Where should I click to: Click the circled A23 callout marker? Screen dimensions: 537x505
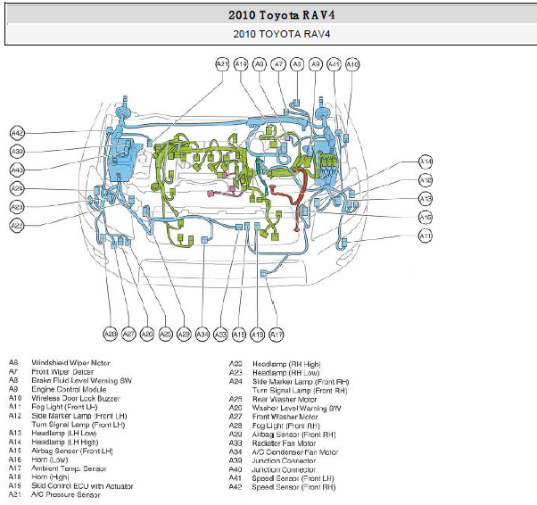pos(17,207)
